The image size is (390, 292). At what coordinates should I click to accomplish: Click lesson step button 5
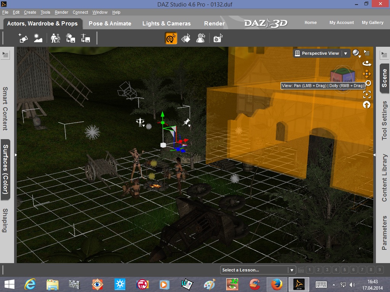345,270
